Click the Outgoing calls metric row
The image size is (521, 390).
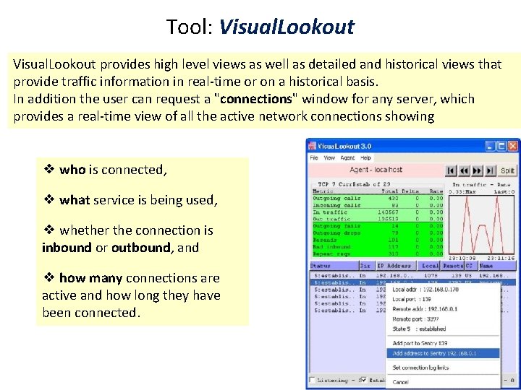pos(378,198)
